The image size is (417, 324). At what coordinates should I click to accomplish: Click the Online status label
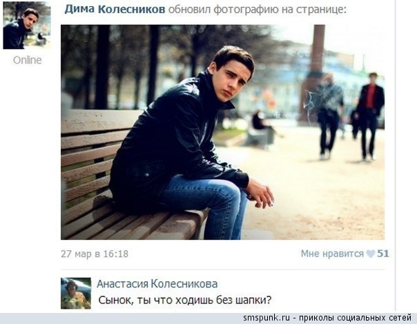coord(28,60)
